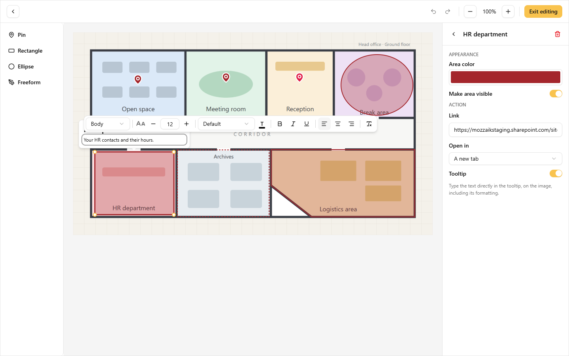Clear text formatting
The width and height of the screenshot is (569, 356).
[x=369, y=124]
